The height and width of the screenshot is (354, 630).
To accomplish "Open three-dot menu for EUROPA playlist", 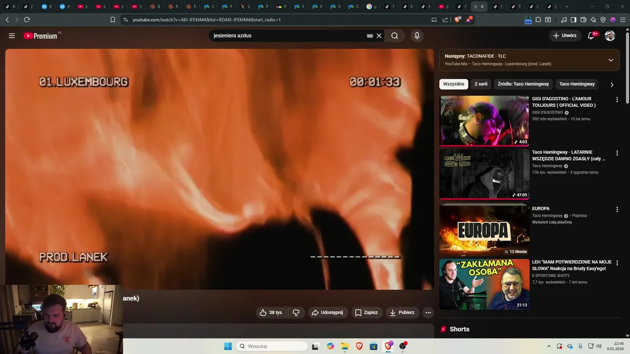I will [x=617, y=209].
